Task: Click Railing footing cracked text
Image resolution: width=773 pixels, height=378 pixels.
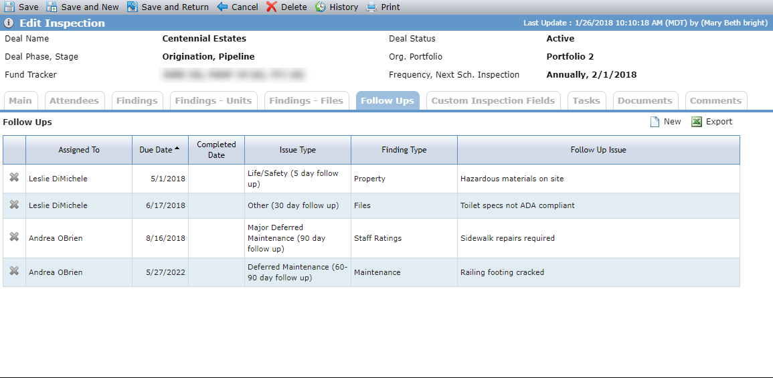Action: tap(502, 272)
